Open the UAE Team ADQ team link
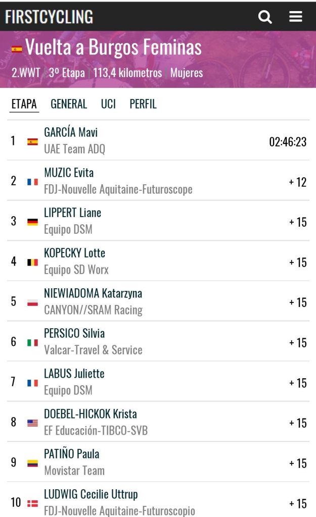Screen dimensions: 316x517 [x=74, y=149]
